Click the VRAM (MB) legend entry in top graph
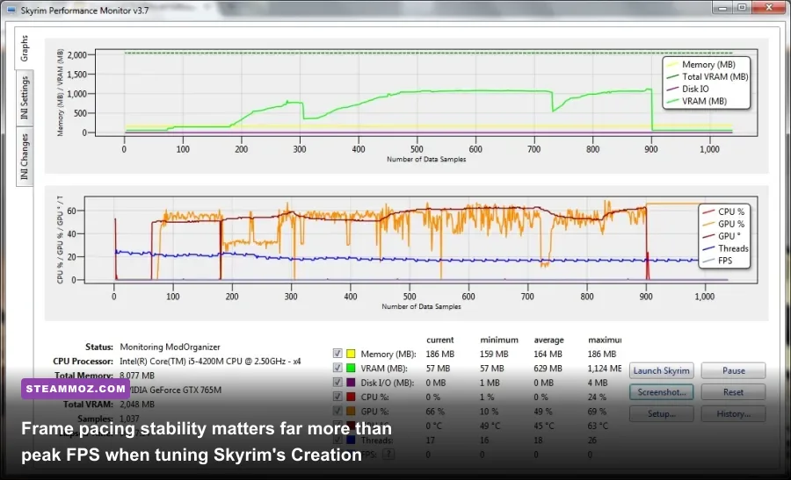791x480 pixels. pos(697,101)
